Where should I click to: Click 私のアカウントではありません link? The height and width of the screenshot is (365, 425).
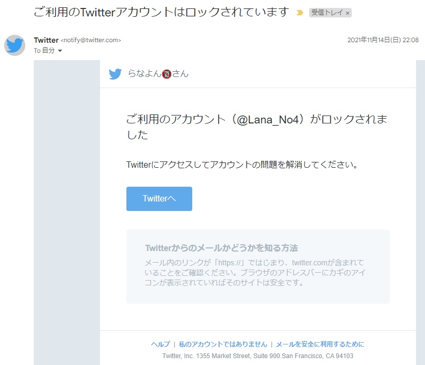pyautogui.click(x=223, y=344)
